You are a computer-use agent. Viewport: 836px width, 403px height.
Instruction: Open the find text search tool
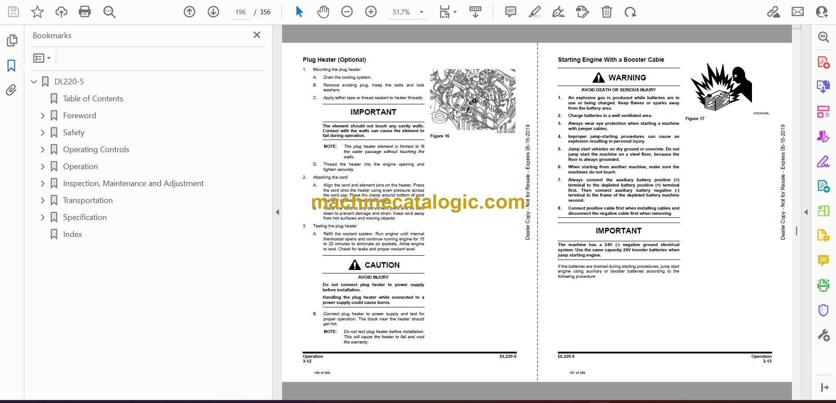pyautogui.click(x=109, y=12)
